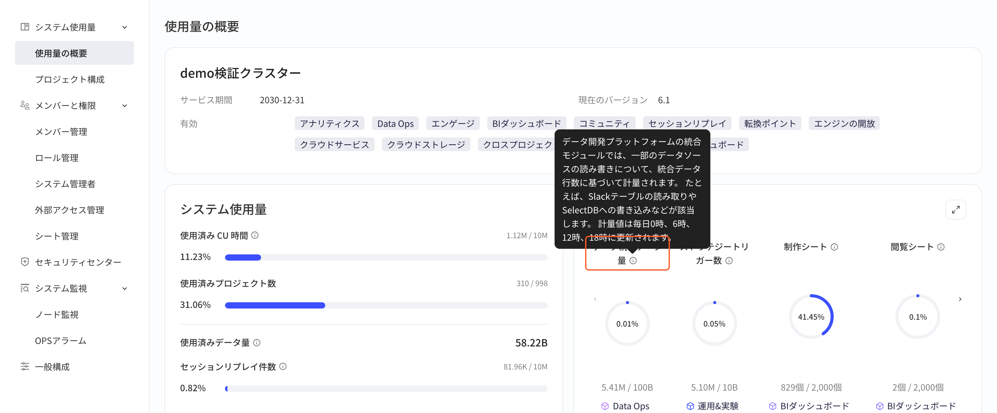This screenshot has width=997, height=413.
Task: Click info icon beside 制作シート
Action: [834, 247]
